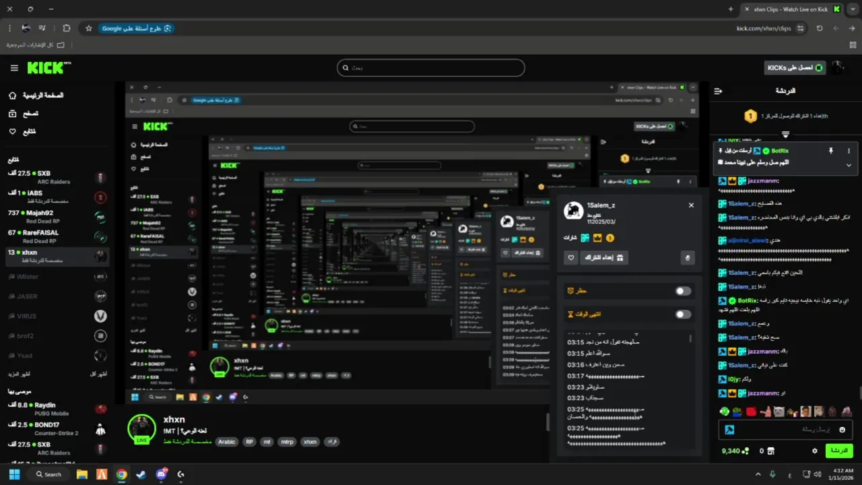
Task: Click the chat panel scrollbar
Action: point(859,393)
